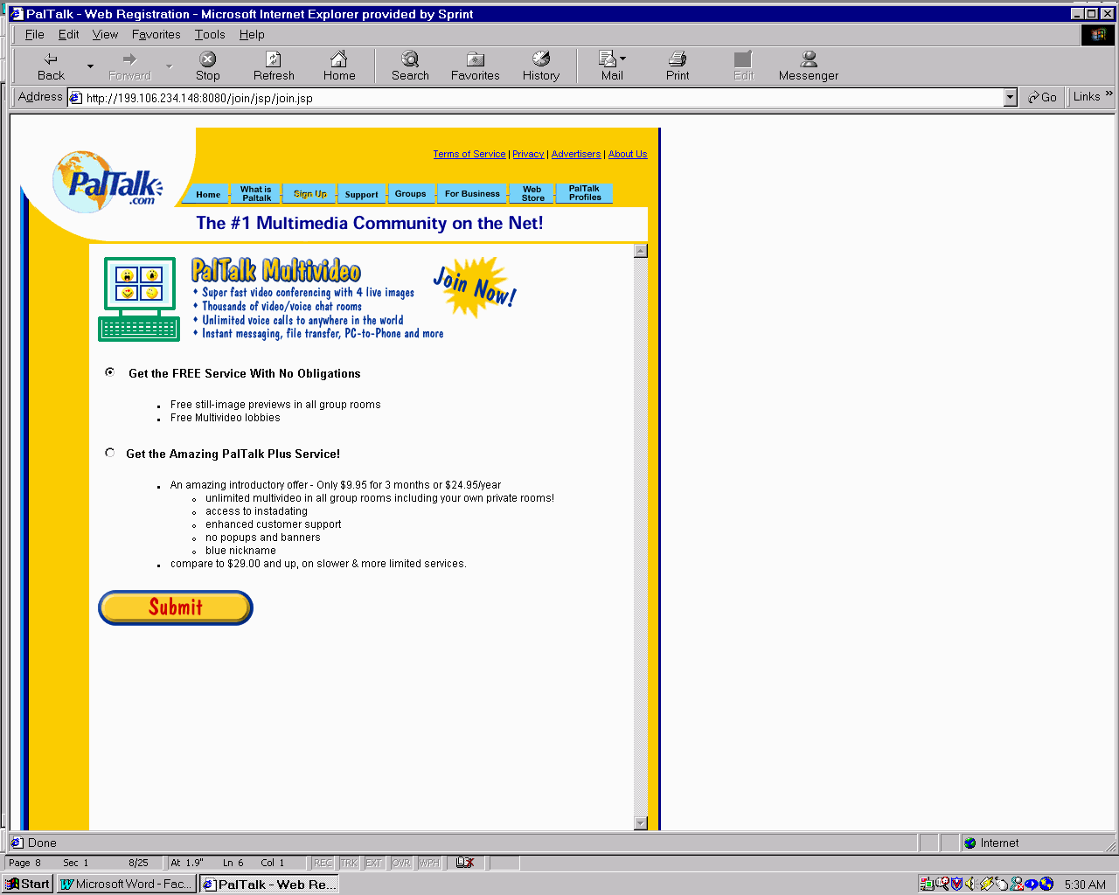Open the site Home tab
Viewport: 1119px width, 895px height.
(208, 194)
